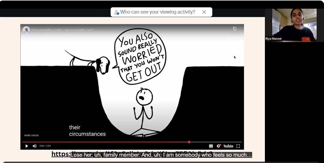Dismiss the viewing activity notification
Image resolution: width=324 pixels, height=163 pixels.
pyautogui.click(x=204, y=12)
